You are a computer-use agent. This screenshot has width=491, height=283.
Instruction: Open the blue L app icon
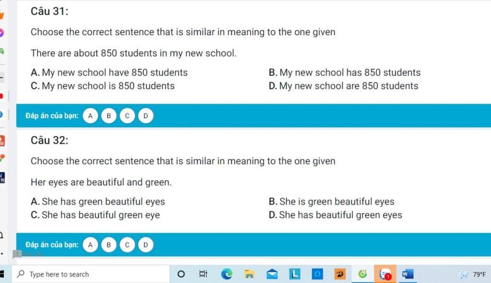click(x=295, y=274)
